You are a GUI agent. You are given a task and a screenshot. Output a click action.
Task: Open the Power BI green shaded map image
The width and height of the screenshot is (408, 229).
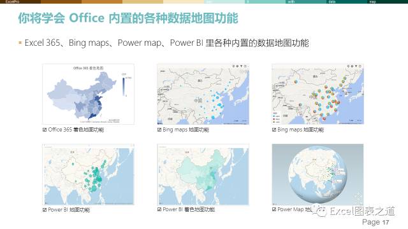203,174
